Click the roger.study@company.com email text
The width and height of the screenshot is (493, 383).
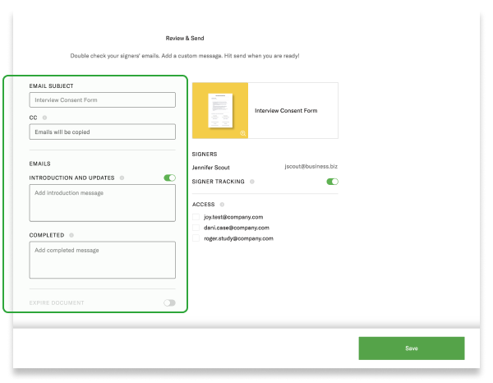238,238
